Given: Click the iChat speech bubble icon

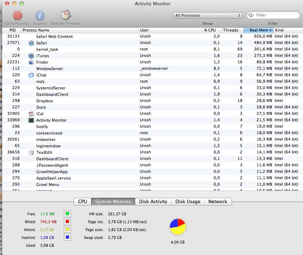Looking at the screenshot, I should click(x=31, y=75).
